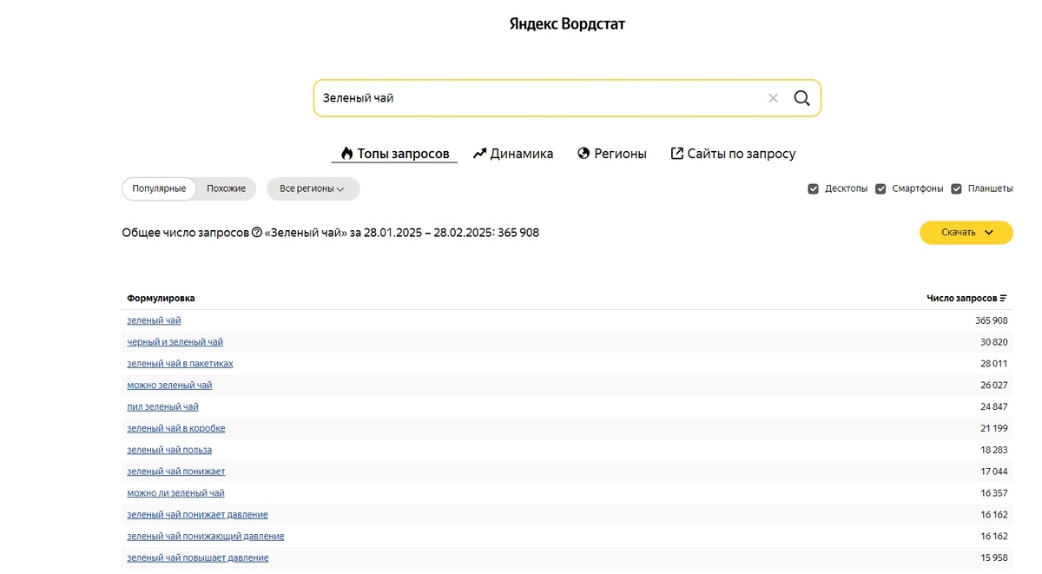Open the Сайты по запросу tab
1042x574 pixels.
pos(733,154)
